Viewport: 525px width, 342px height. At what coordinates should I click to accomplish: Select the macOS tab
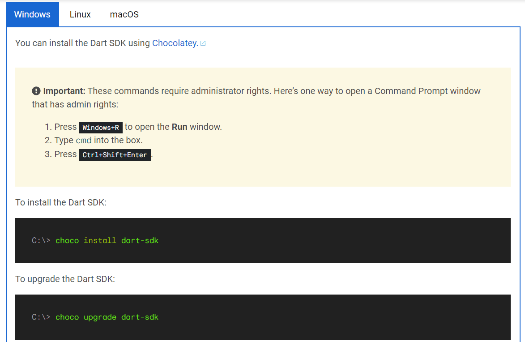point(124,14)
